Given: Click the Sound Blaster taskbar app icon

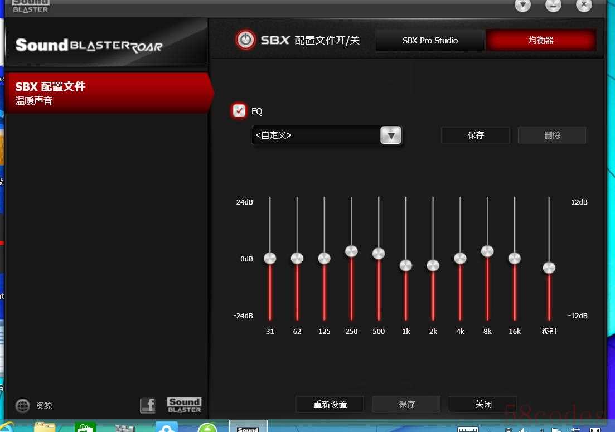Looking at the screenshot, I should 248,426.
